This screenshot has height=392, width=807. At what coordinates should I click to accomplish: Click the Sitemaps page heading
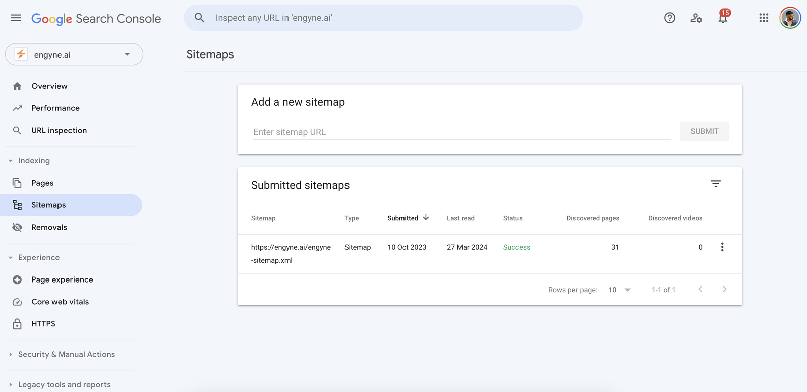(x=210, y=54)
